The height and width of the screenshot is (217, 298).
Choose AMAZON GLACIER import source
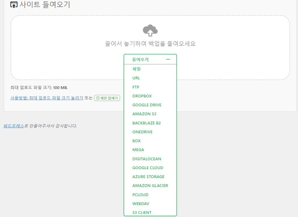pyautogui.click(x=150, y=185)
